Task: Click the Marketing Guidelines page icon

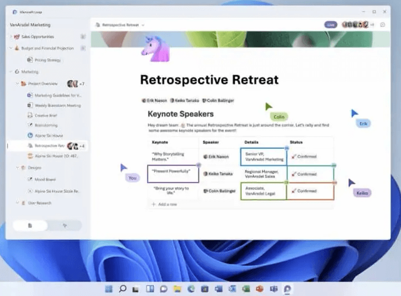Action: point(30,95)
